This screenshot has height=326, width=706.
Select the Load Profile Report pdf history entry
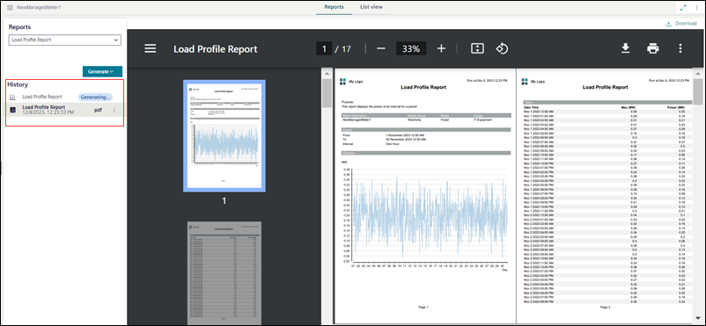(65, 109)
